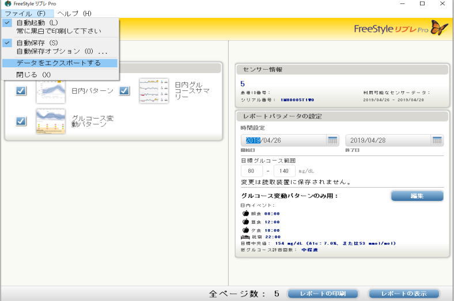Click the lower glucose target field showing 80
The height and width of the screenshot is (301, 454).
pyautogui.click(x=251, y=171)
